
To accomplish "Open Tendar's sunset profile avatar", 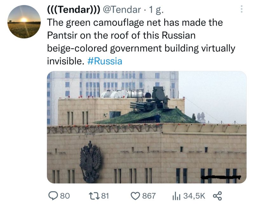I will pyautogui.click(x=24, y=22).
